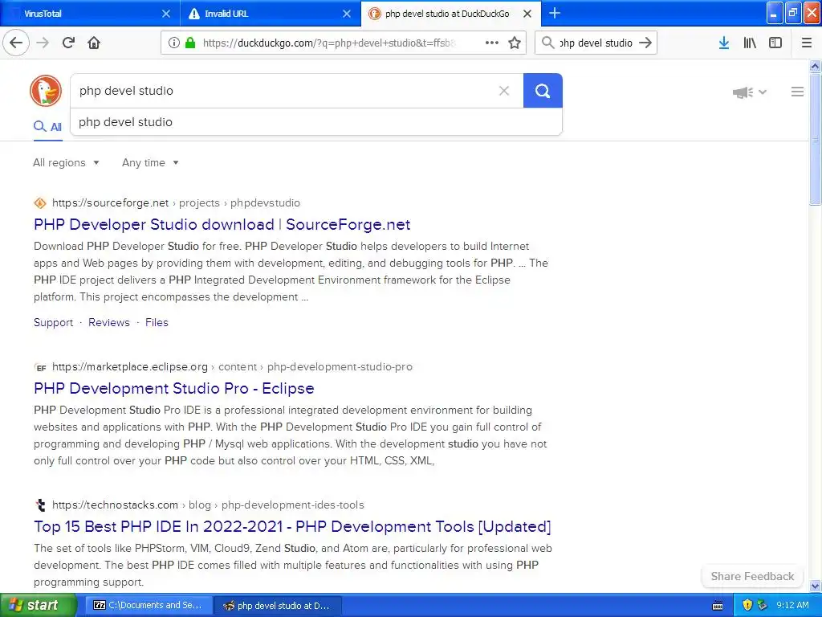Open the Downloads panel

click(724, 43)
